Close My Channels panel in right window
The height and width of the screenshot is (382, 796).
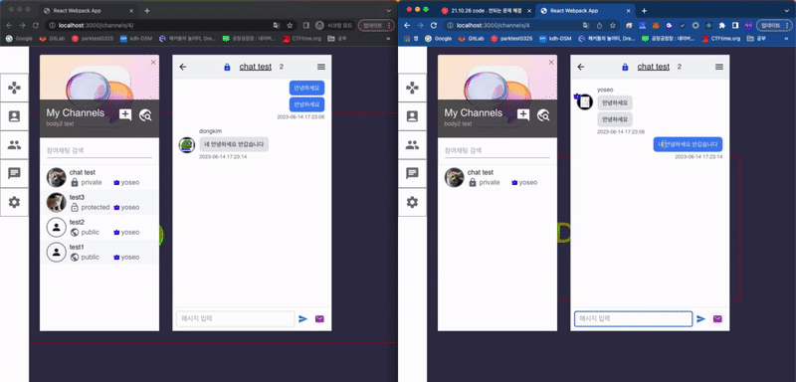pyautogui.click(x=551, y=62)
